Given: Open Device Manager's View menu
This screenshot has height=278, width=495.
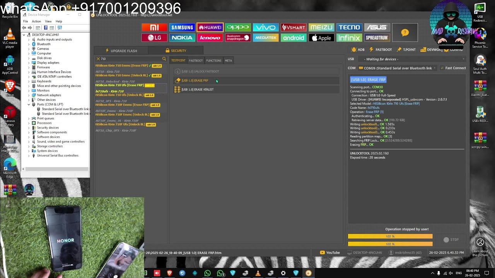Looking at the screenshot, I should pos(48,21).
